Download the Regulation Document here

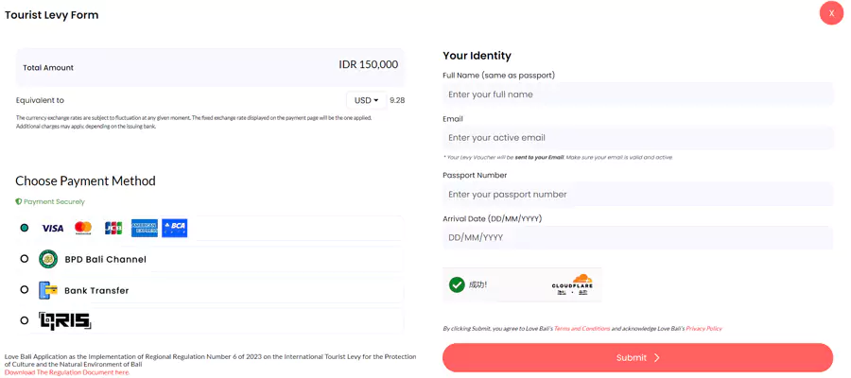pyautogui.click(x=67, y=372)
